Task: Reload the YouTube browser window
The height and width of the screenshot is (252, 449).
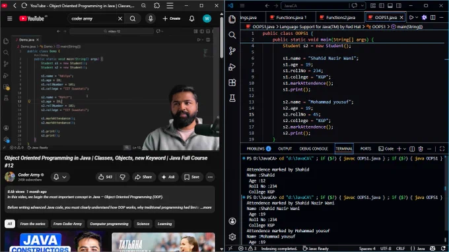Action: pyautogui.click(x=24, y=6)
